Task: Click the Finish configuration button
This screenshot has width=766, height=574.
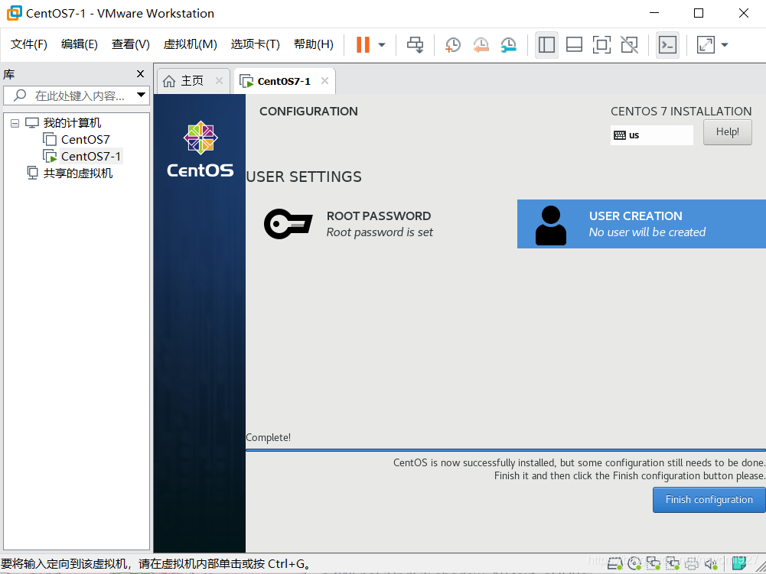Action: coord(709,500)
